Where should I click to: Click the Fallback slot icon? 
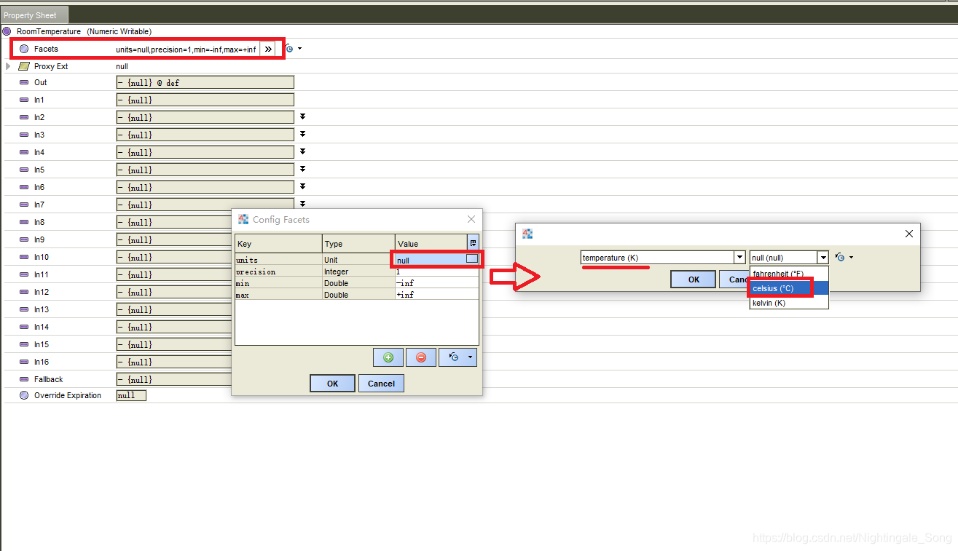pyautogui.click(x=24, y=379)
